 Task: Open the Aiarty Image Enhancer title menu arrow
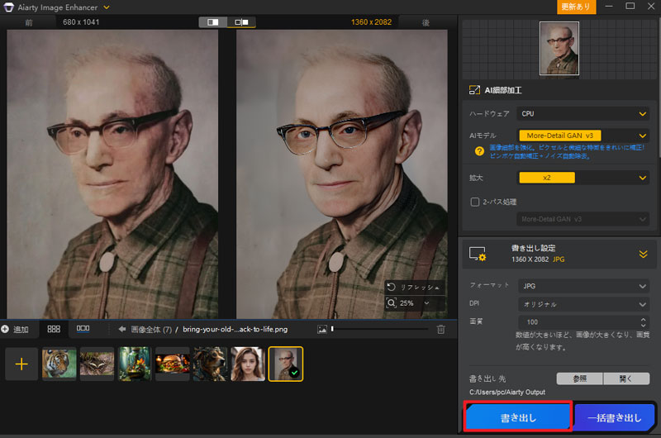tap(107, 7)
